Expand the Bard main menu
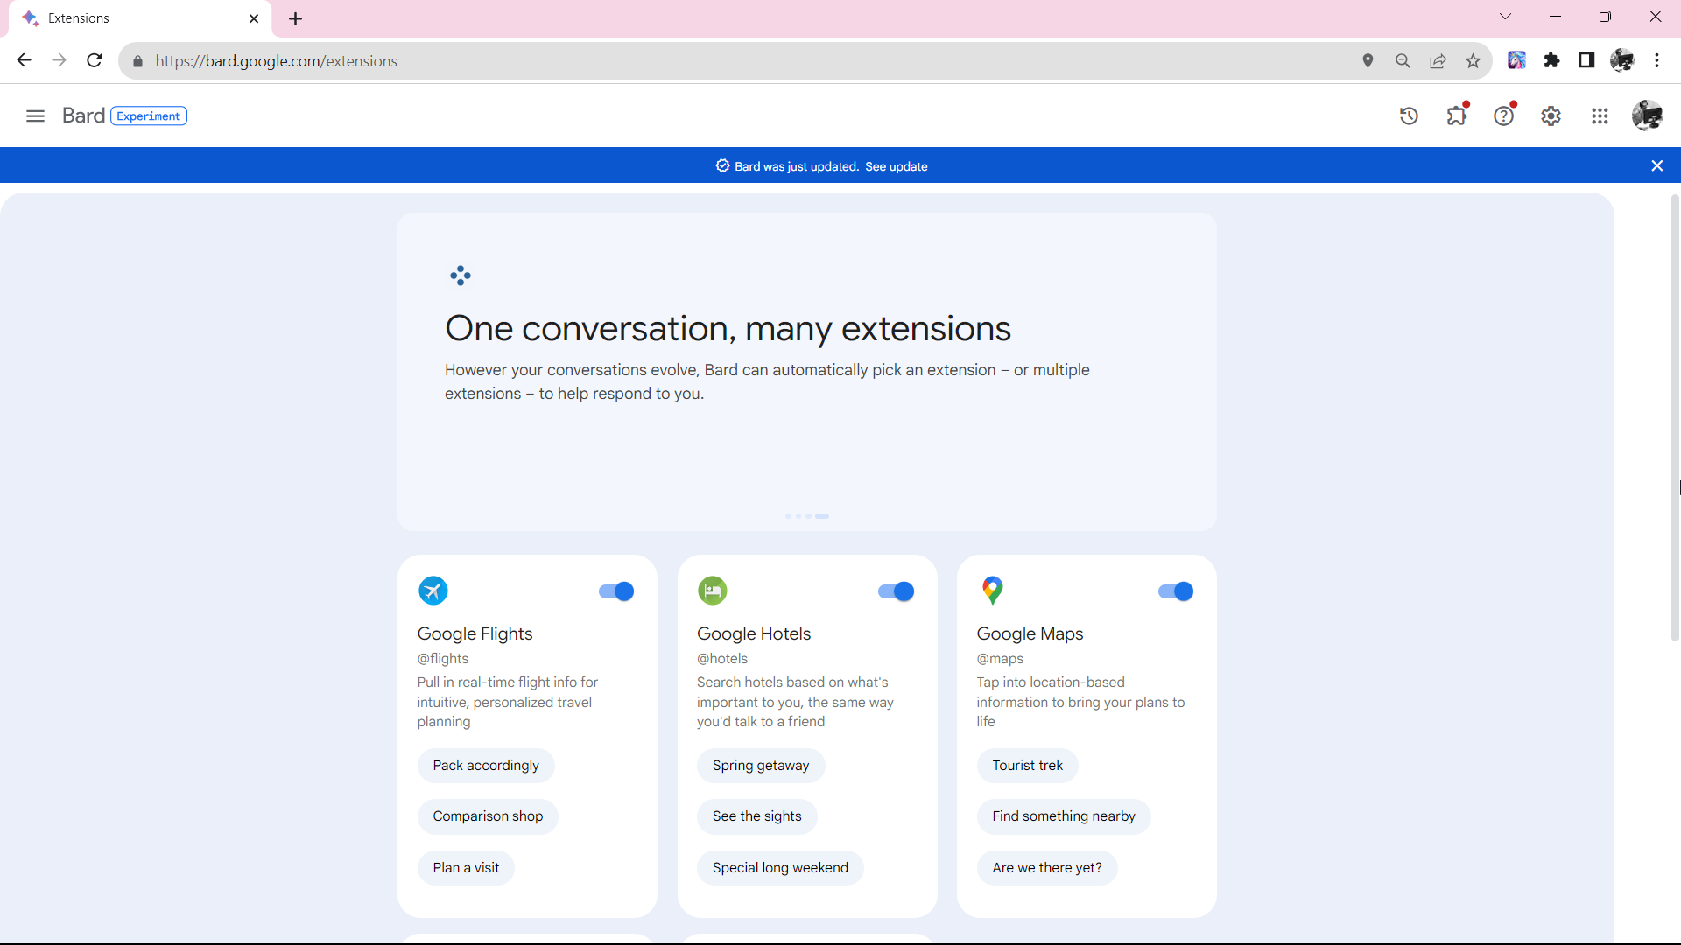 tap(35, 115)
